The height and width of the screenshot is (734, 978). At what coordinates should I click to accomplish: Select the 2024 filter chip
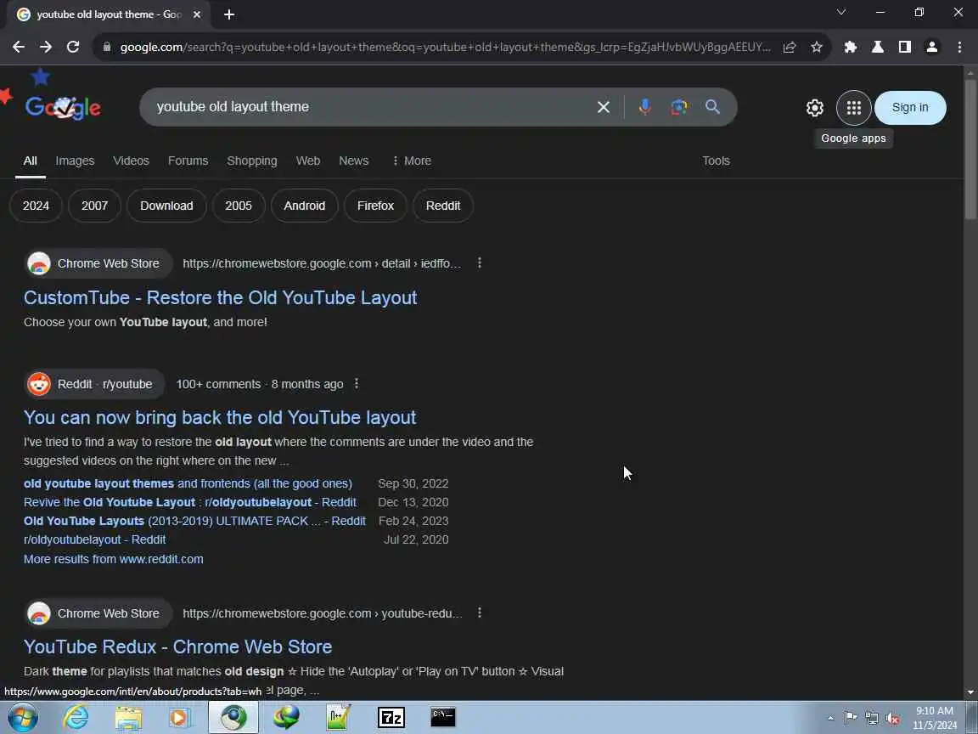(x=36, y=206)
